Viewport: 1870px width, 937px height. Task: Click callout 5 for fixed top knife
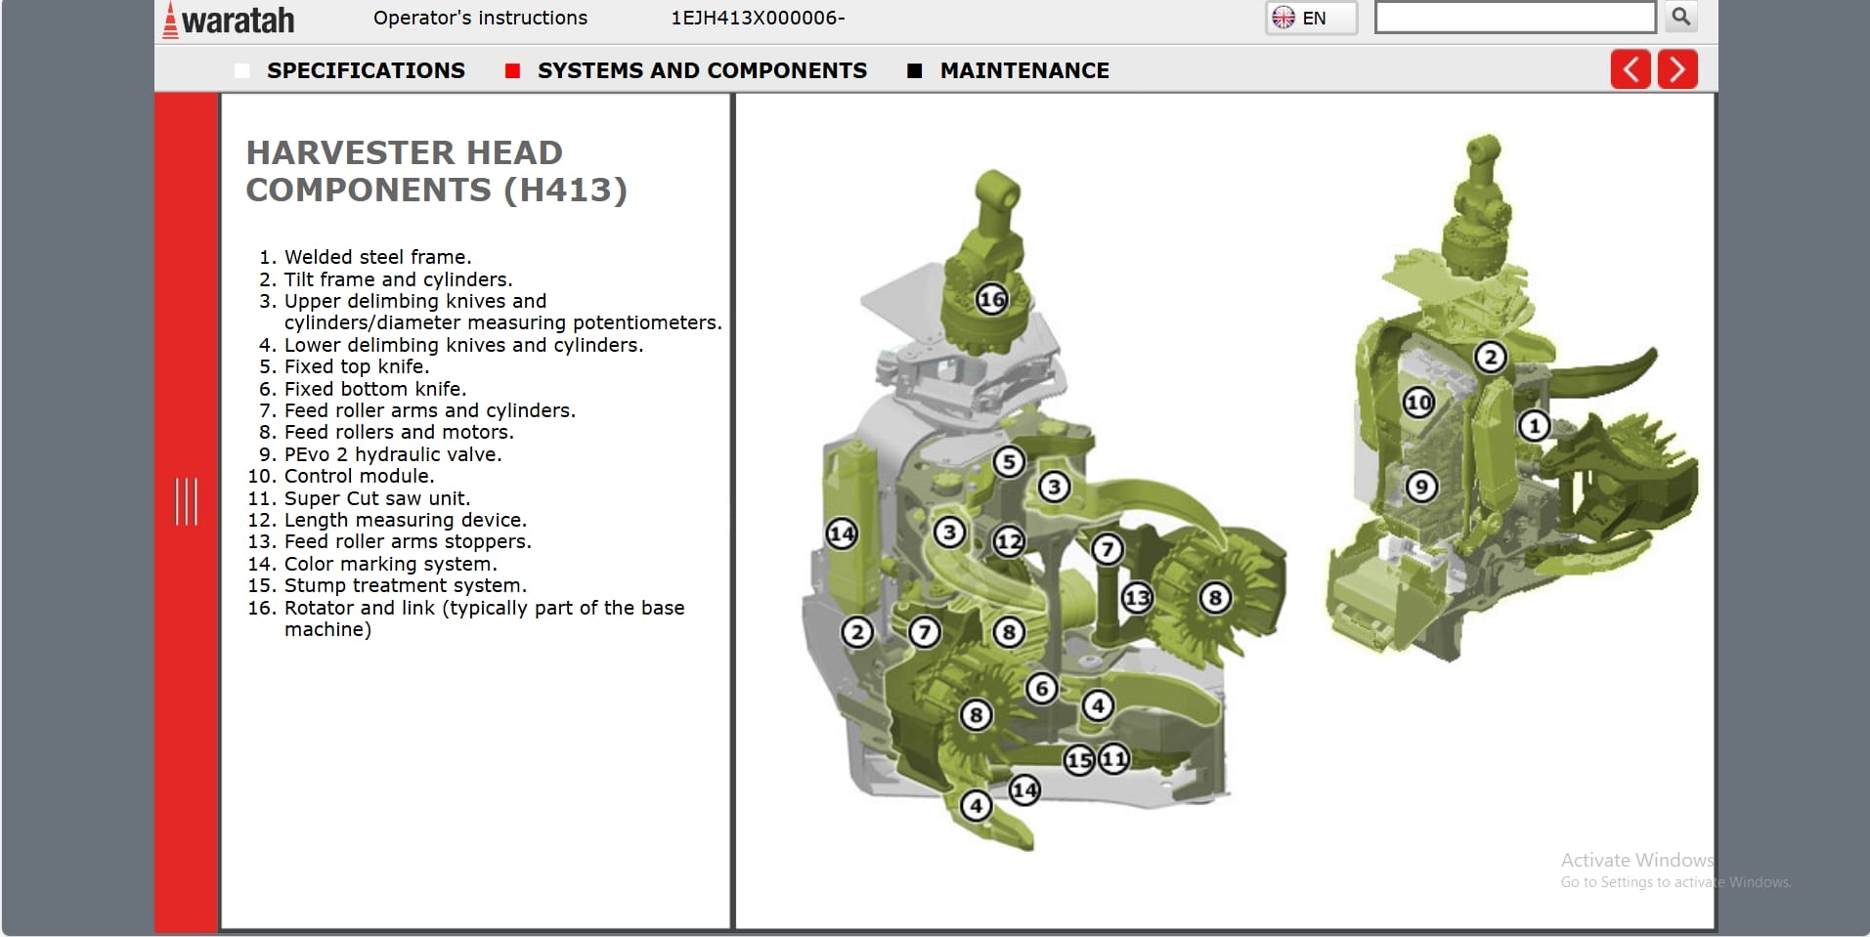[x=1009, y=461]
